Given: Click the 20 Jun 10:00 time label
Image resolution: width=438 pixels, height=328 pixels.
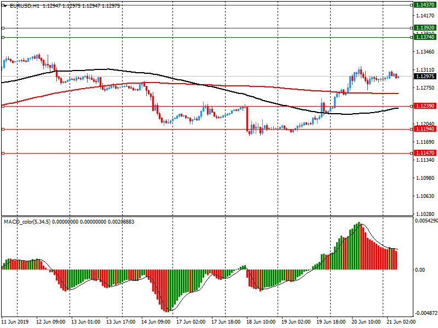Looking at the screenshot, I should (366, 322).
